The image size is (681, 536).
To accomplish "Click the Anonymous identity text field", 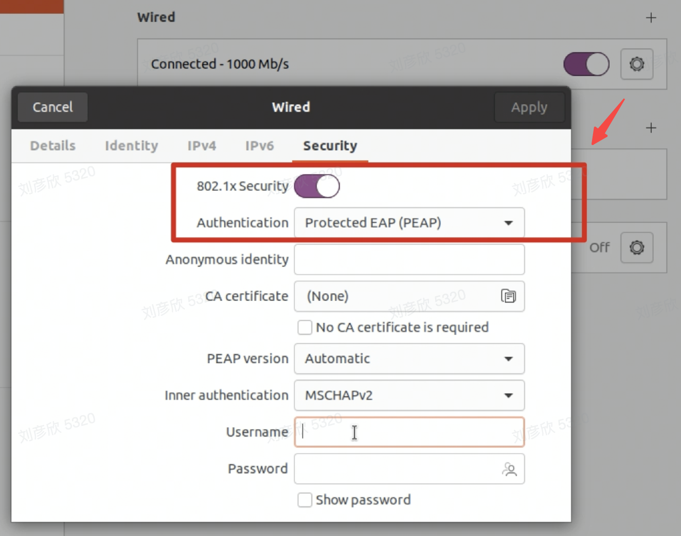I will pos(409,260).
